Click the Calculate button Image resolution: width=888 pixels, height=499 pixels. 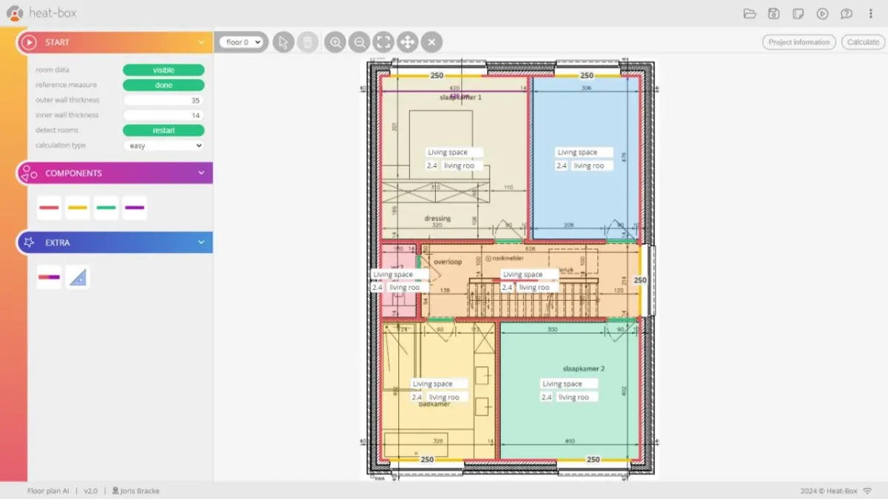coord(863,42)
